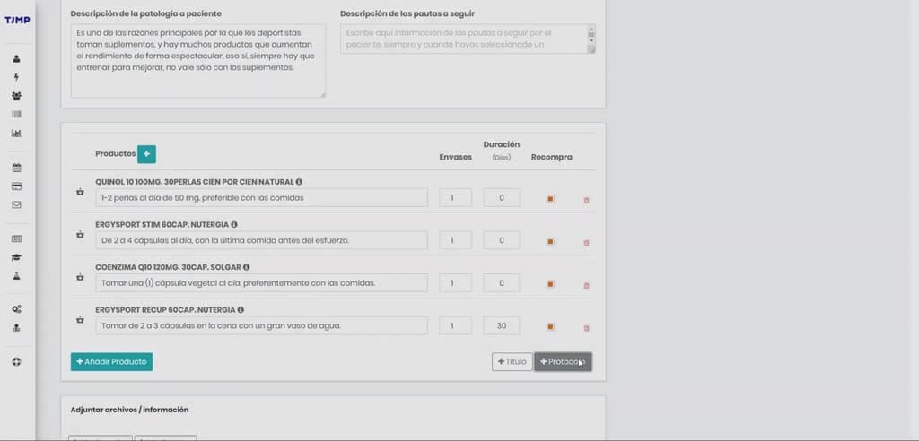Click QUINOL 10 100MG product name
The width and height of the screenshot is (919, 441).
tap(195, 182)
